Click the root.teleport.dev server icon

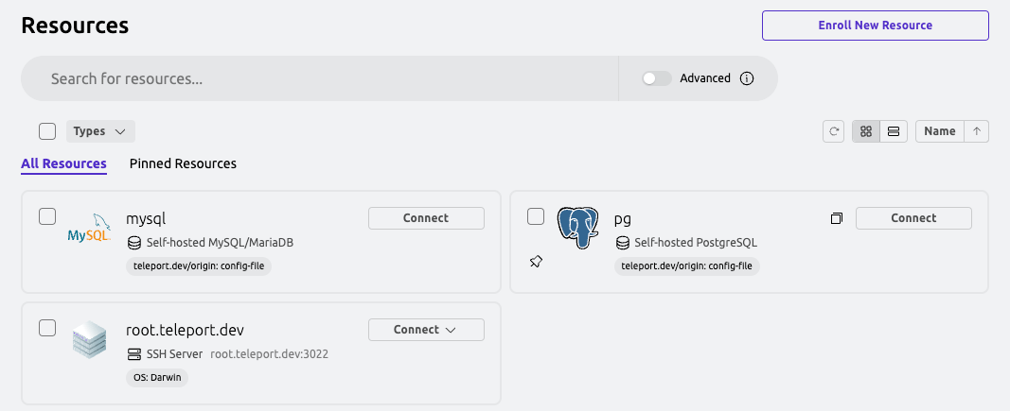point(89,340)
